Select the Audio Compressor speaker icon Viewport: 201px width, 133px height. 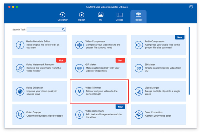pyautogui.click(x=139, y=45)
